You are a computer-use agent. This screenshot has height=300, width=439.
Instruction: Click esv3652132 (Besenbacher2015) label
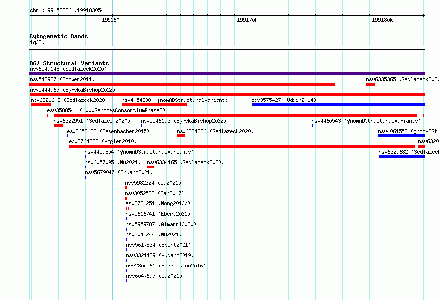click(108, 131)
